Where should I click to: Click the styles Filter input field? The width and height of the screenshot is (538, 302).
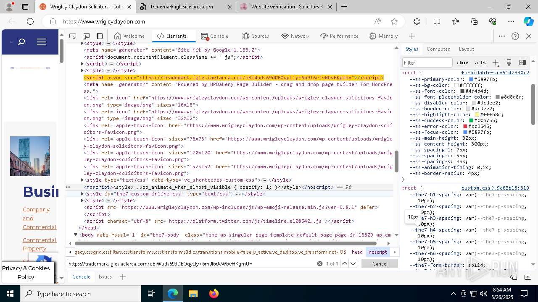pos(427,62)
